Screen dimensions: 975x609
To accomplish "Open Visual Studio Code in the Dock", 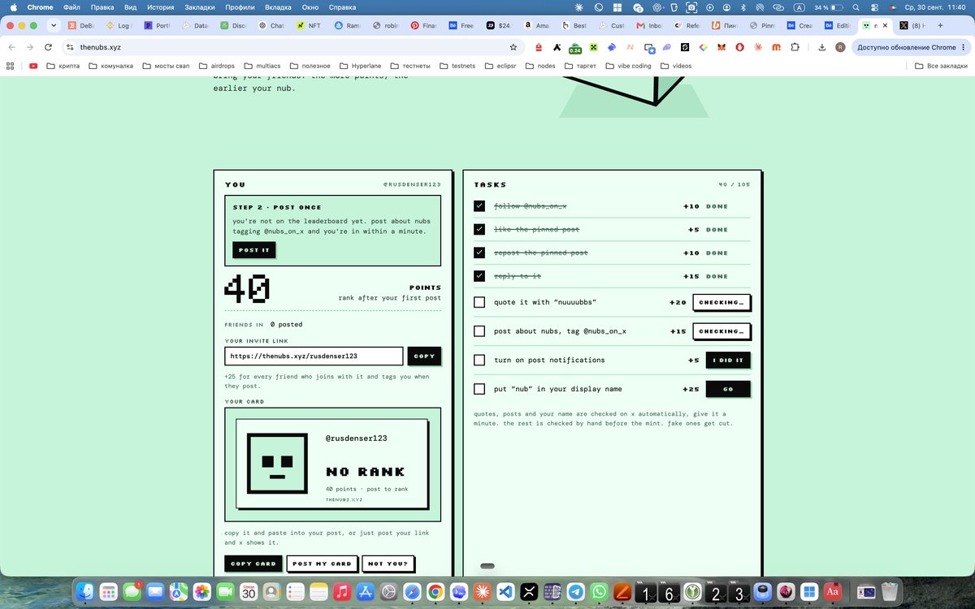I will [x=505, y=593].
